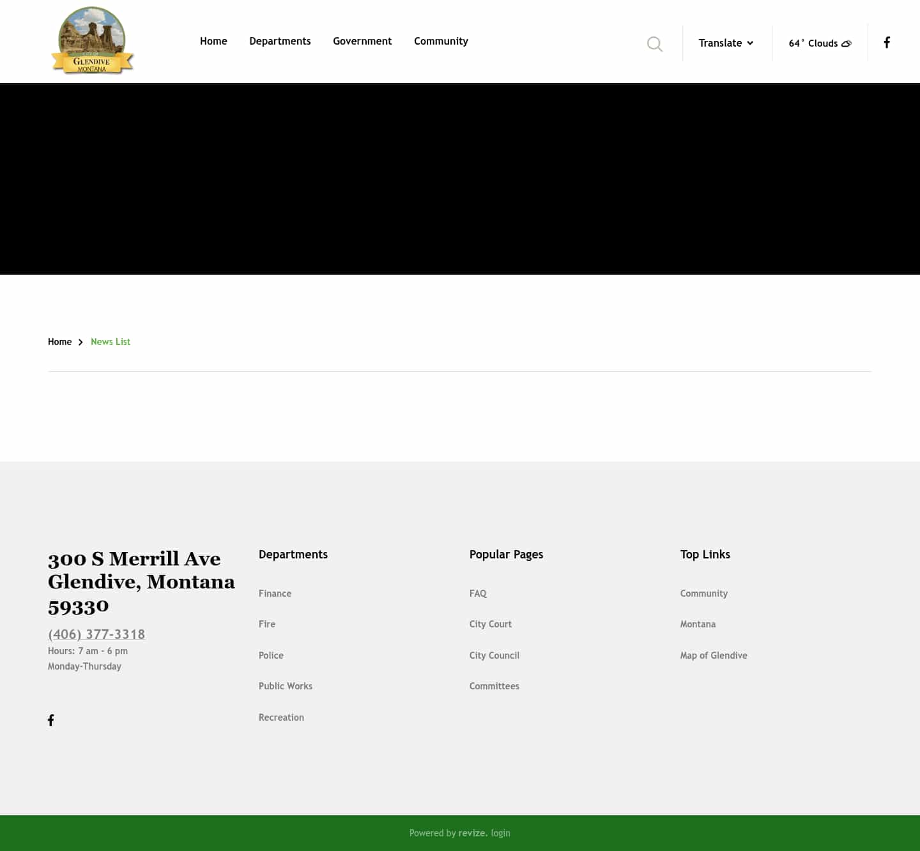Open the Facebook icon in the footer
The height and width of the screenshot is (851, 920).
pos(51,720)
